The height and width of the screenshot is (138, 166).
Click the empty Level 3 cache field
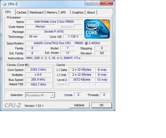click(x=82, y=84)
